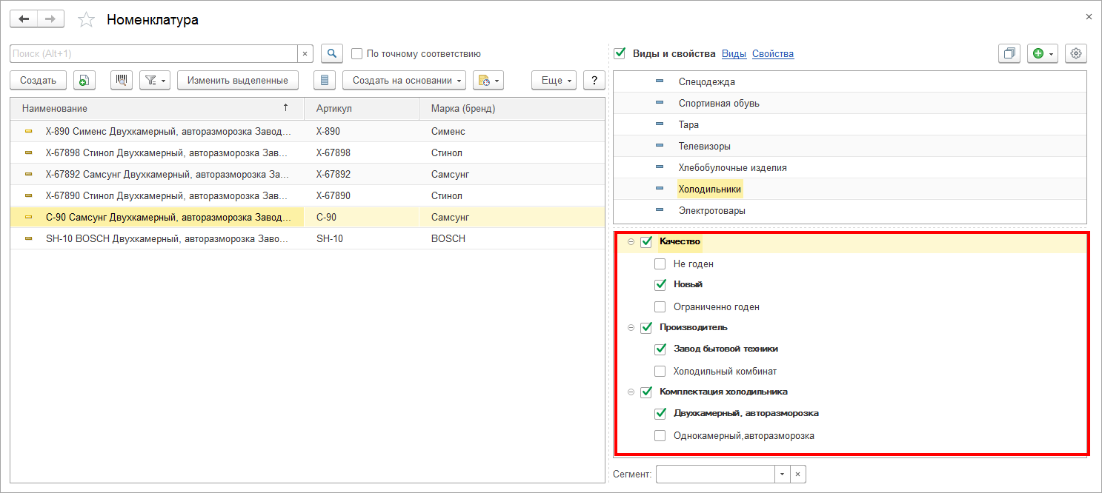Click the back navigation arrow
Viewport: 1102px width, 493px height.
click(x=24, y=19)
